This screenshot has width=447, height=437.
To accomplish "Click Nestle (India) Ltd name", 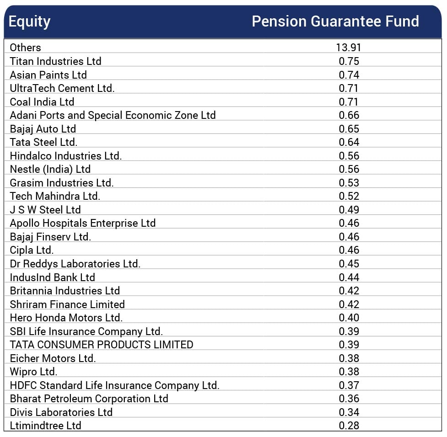I will (50, 169).
